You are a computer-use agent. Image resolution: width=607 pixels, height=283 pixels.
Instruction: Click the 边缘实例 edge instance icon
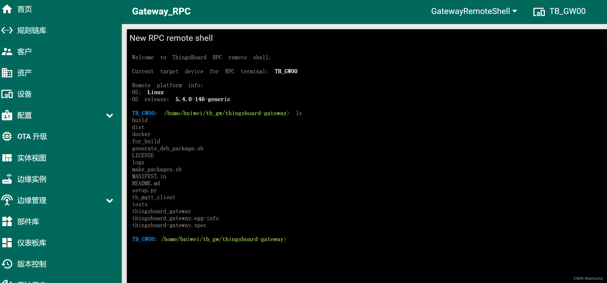8,178
